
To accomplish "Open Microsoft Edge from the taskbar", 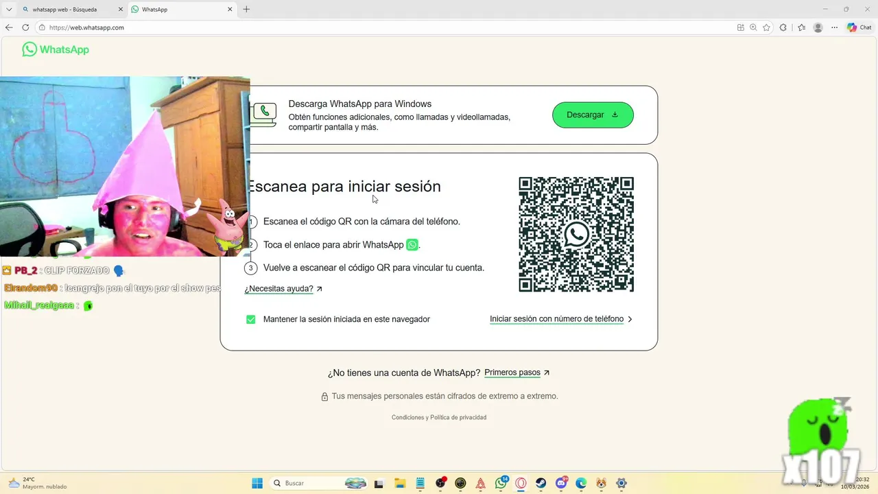I will pyautogui.click(x=581, y=483).
